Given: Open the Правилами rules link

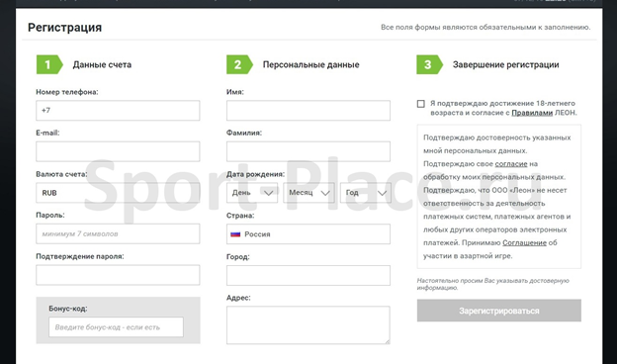Looking at the screenshot, I should pos(532,113).
